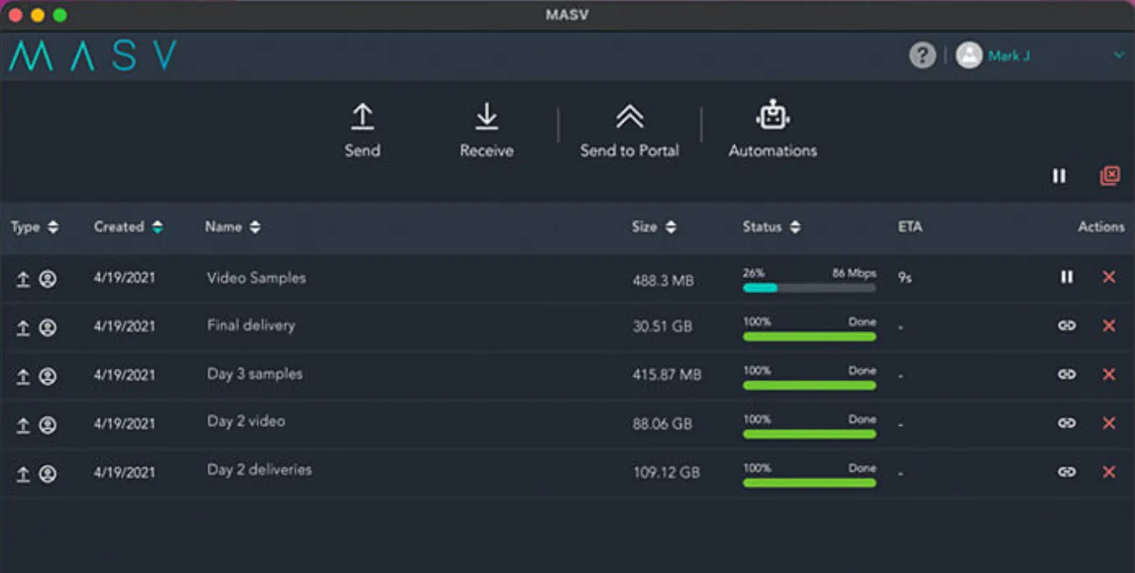Clear all transfers with the red icon

(x=1109, y=175)
